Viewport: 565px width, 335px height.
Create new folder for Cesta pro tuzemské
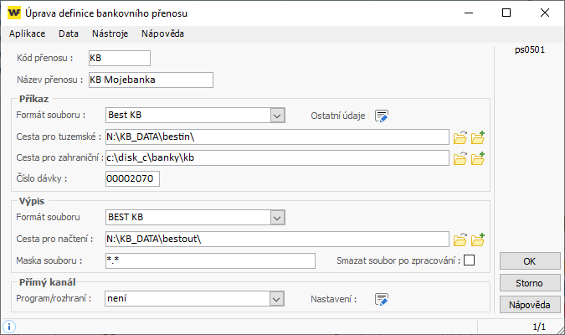[x=478, y=137]
